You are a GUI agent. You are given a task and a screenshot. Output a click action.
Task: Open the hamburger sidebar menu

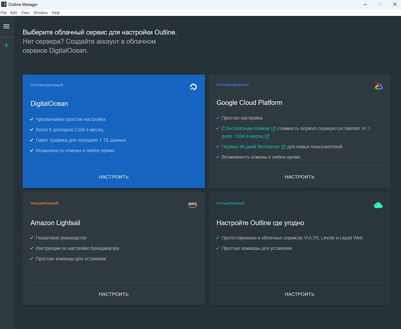[x=7, y=26]
